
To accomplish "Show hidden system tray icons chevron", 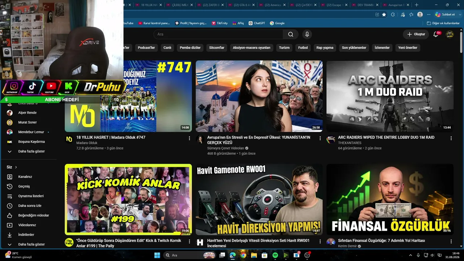I will coord(410,255).
